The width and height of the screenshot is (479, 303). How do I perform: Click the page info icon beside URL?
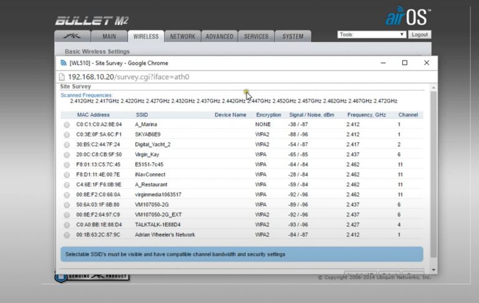(62, 77)
